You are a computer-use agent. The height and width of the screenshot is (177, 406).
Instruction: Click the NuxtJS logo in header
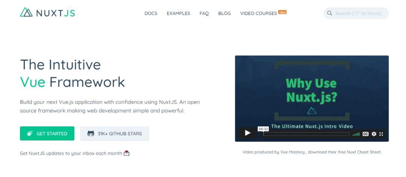coord(47,13)
